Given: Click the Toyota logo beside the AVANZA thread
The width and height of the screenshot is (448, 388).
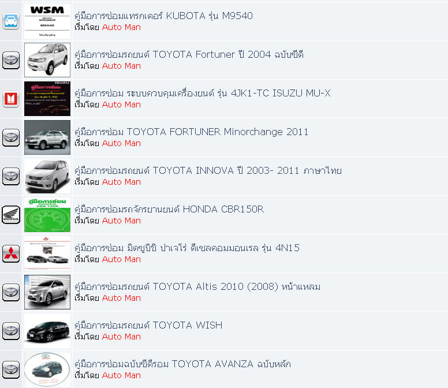Looking at the screenshot, I should click(11, 370).
